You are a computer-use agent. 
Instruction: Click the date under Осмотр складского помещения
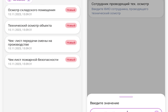coord(20,14)
